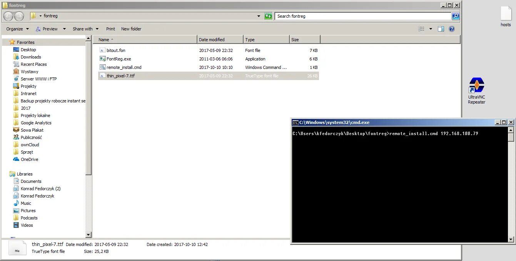The width and height of the screenshot is (516, 261).
Task: Click the Forward navigation arrow button
Action: point(19,16)
